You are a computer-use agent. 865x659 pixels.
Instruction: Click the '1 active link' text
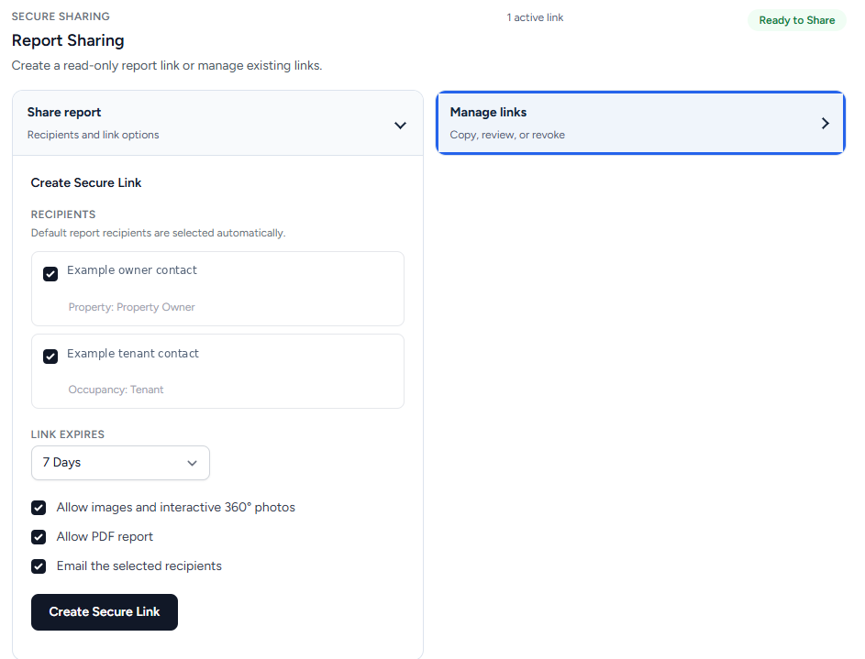[535, 17]
